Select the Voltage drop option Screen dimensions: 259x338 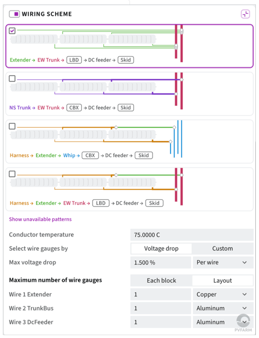pyautogui.click(x=161, y=249)
